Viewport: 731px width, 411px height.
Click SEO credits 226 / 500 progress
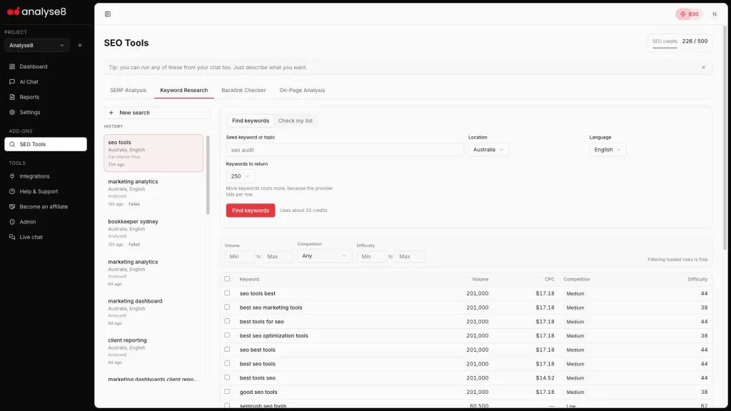point(680,43)
